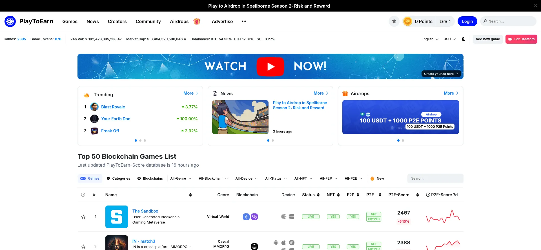The width and height of the screenshot is (541, 250).
Task: Click the gold points coin icon
Action: click(x=407, y=21)
